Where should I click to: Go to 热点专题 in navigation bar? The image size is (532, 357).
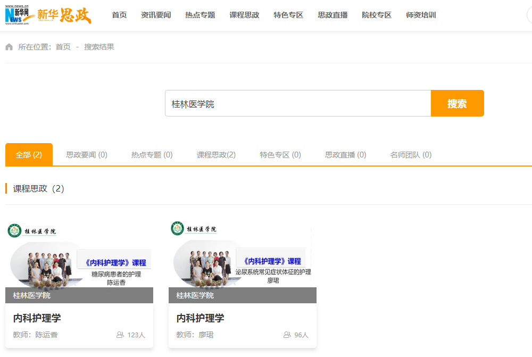200,15
